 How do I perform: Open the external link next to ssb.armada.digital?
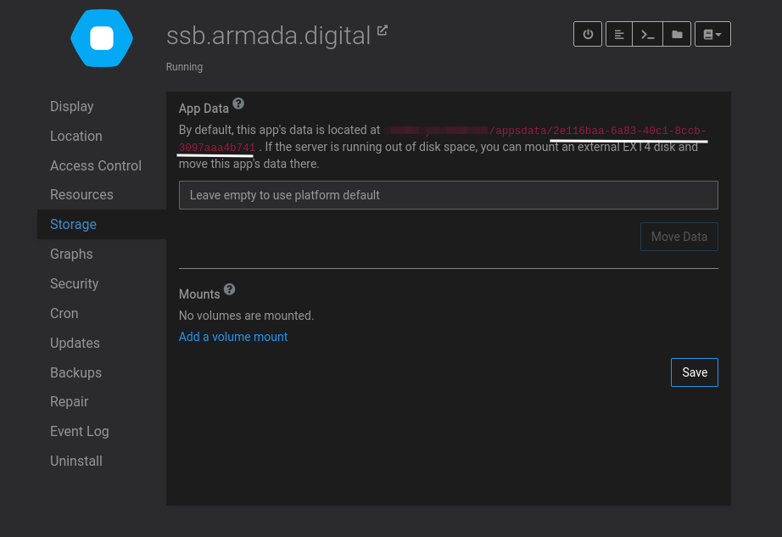click(x=382, y=31)
